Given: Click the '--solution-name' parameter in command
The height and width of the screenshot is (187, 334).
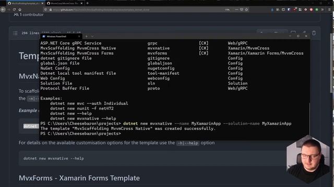Looking at the screenshot, I should 241,124.
